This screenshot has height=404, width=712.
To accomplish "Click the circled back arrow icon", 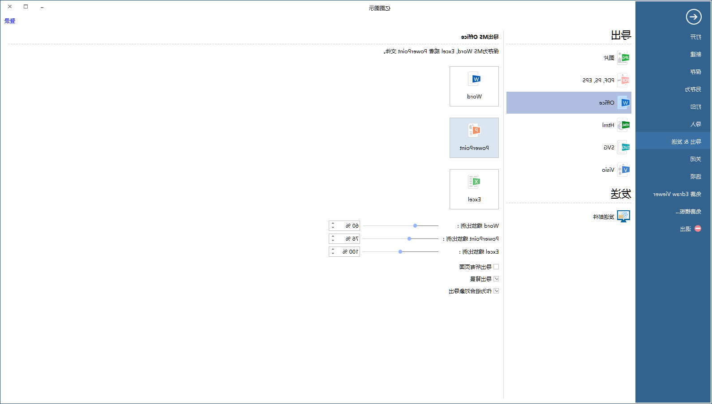I will point(694,17).
